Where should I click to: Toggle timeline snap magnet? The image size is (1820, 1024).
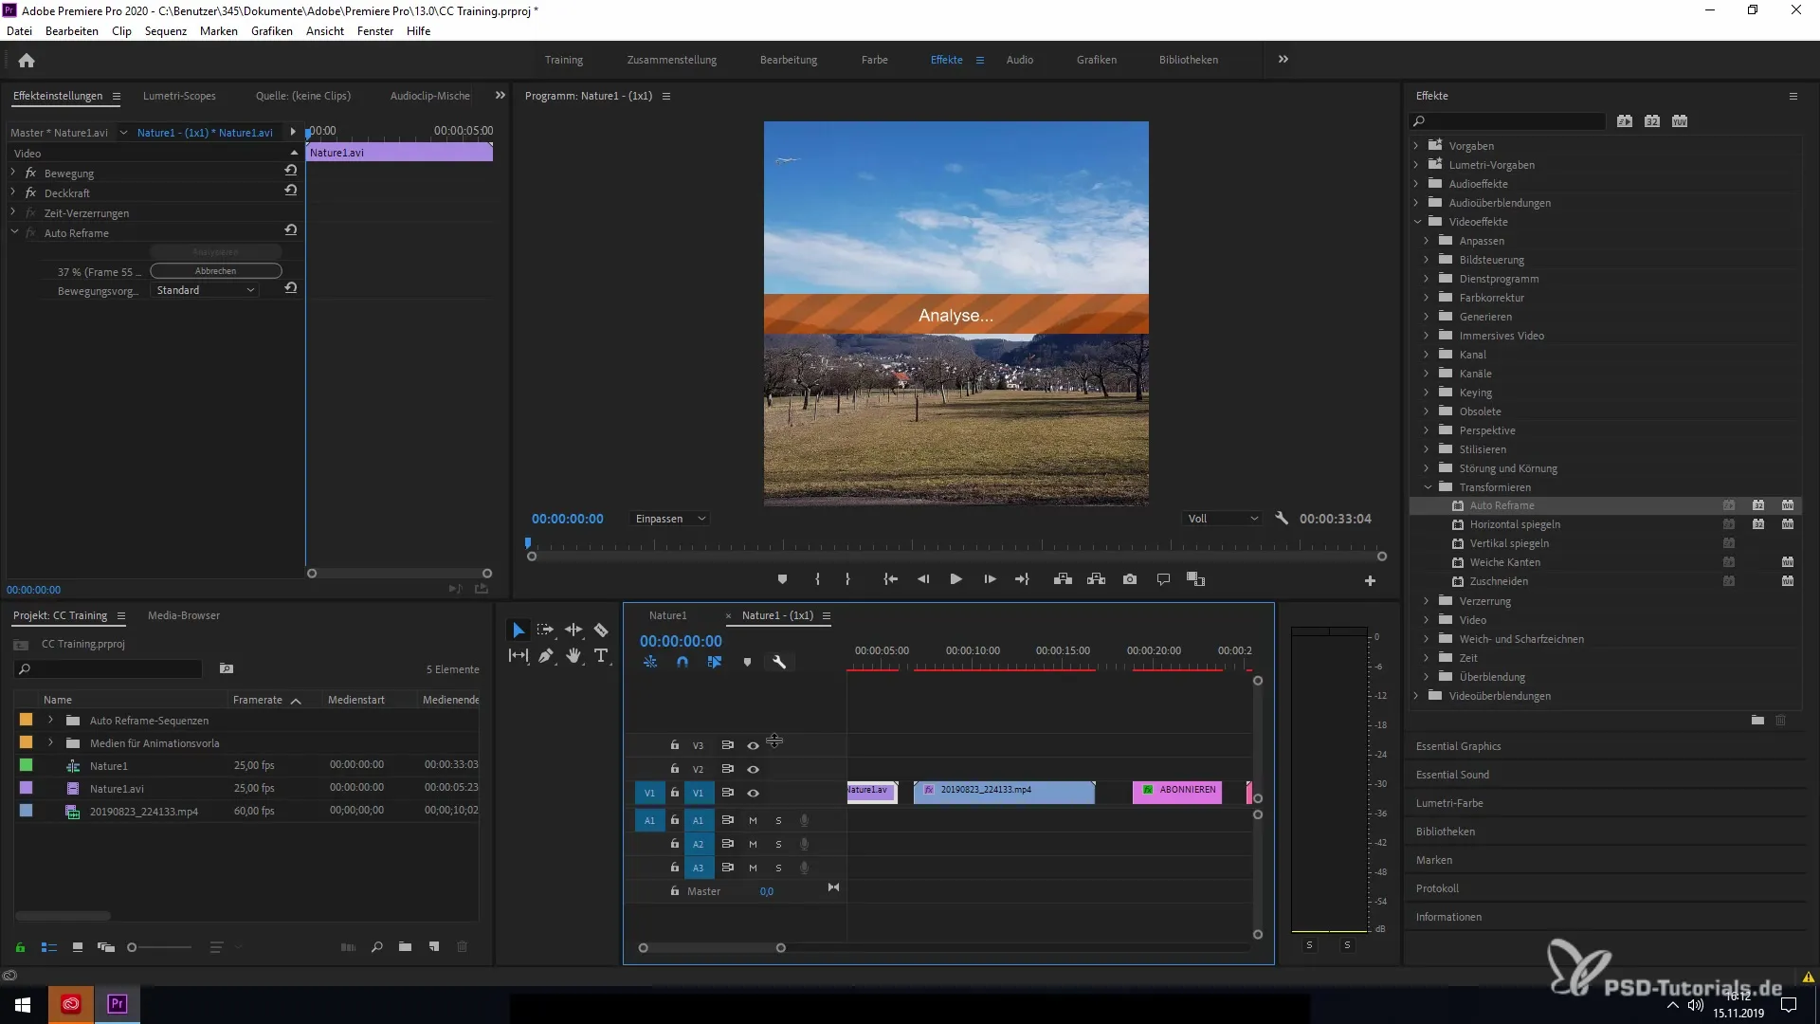[682, 663]
